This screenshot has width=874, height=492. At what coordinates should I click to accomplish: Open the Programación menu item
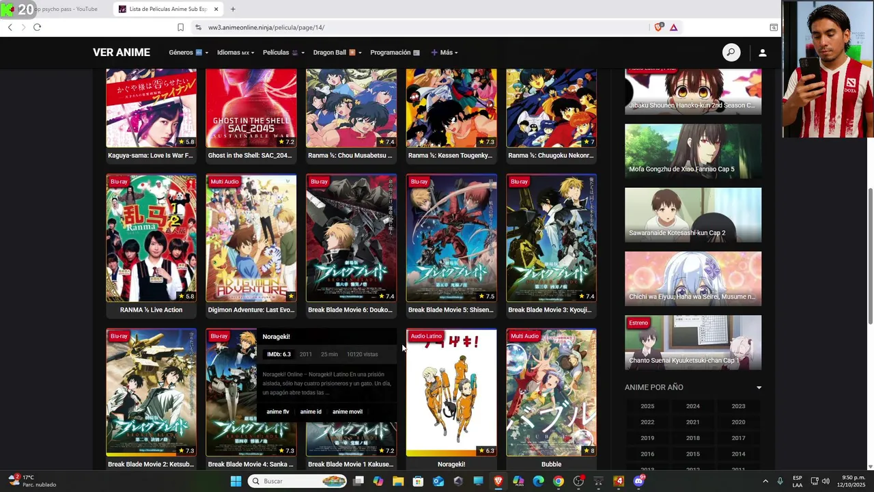point(395,53)
